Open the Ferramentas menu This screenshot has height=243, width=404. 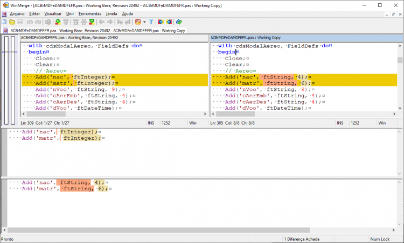[90, 14]
